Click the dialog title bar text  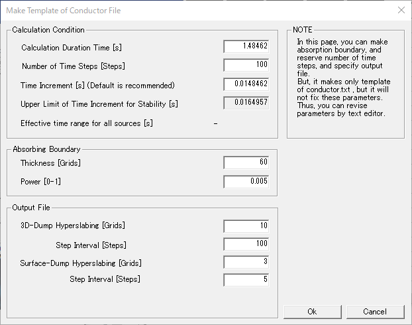(x=64, y=11)
